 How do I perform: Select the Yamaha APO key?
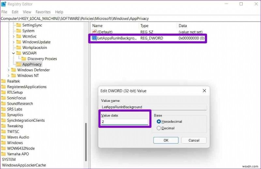coord(18,154)
